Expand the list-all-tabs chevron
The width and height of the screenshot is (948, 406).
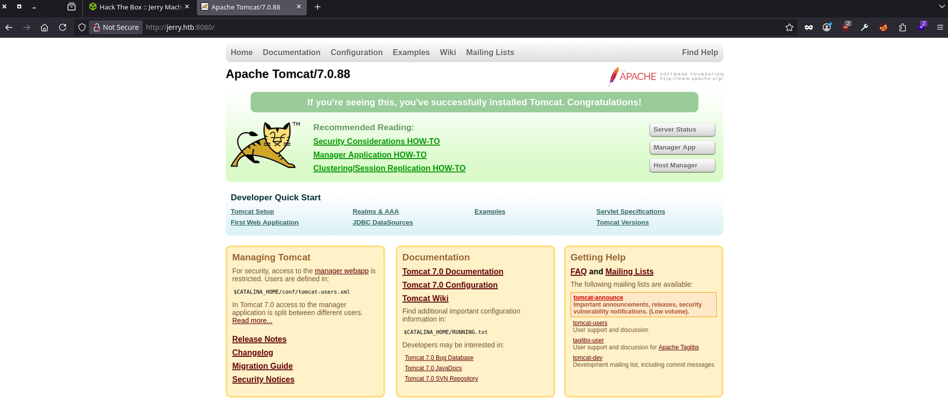tap(942, 7)
